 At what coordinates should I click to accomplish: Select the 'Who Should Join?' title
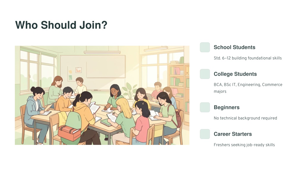click(x=61, y=25)
